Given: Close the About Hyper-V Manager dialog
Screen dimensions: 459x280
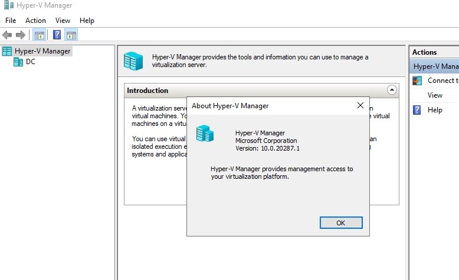Looking at the screenshot, I should (x=360, y=106).
